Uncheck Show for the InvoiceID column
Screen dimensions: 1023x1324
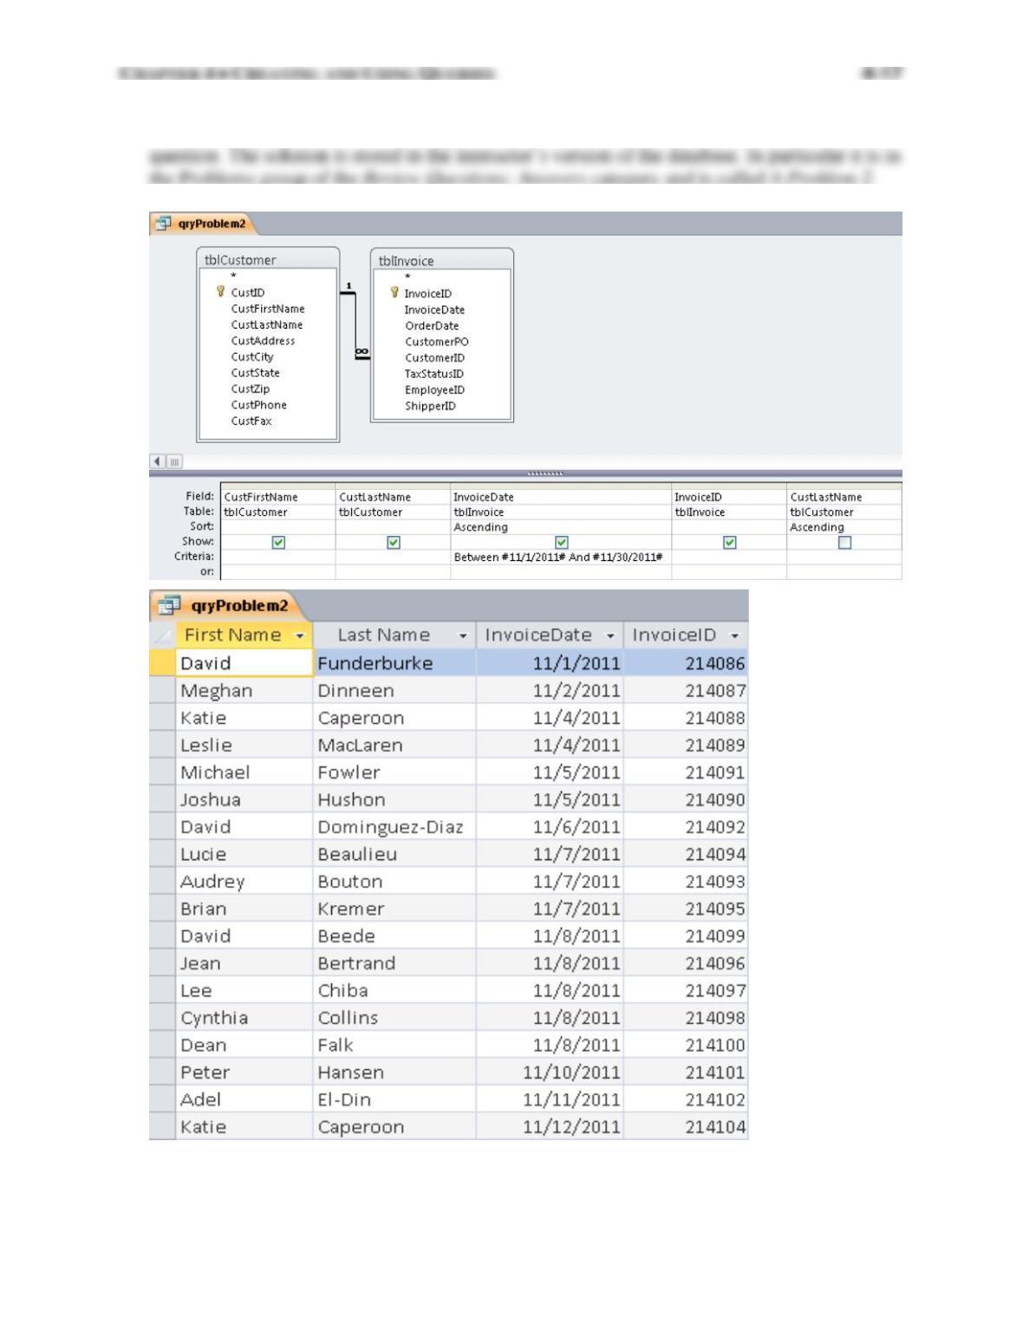pyautogui.click(x=729, y=542)
